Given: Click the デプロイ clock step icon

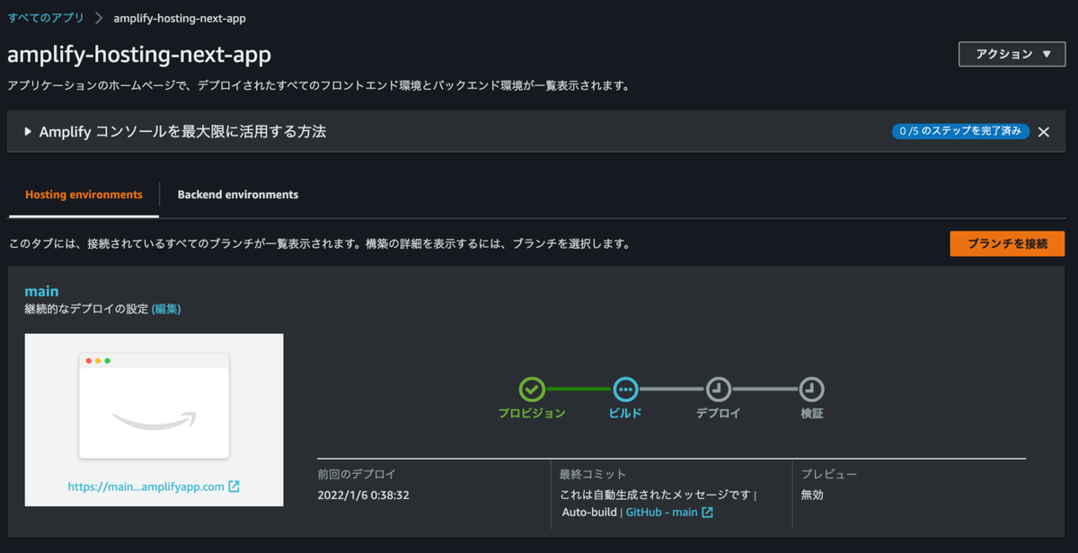Looking at the screenshot, I should point(718,390).
